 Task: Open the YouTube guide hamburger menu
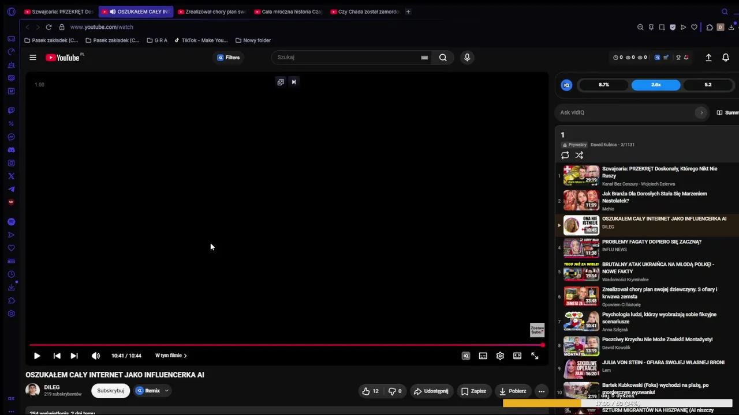pos(33,58)
